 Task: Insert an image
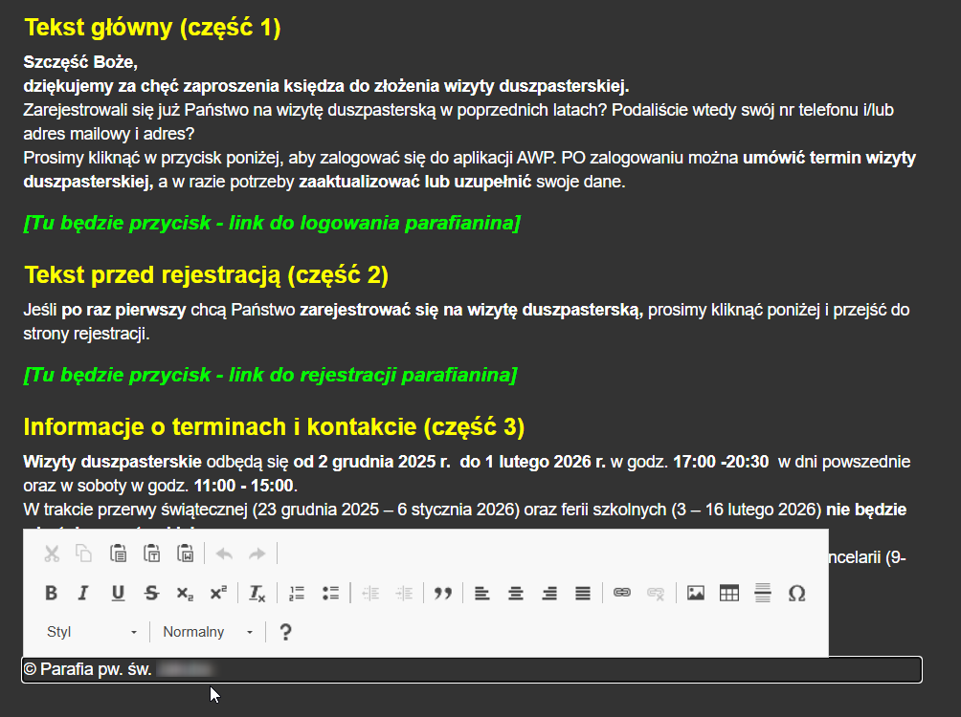click(x=696, y=594)
